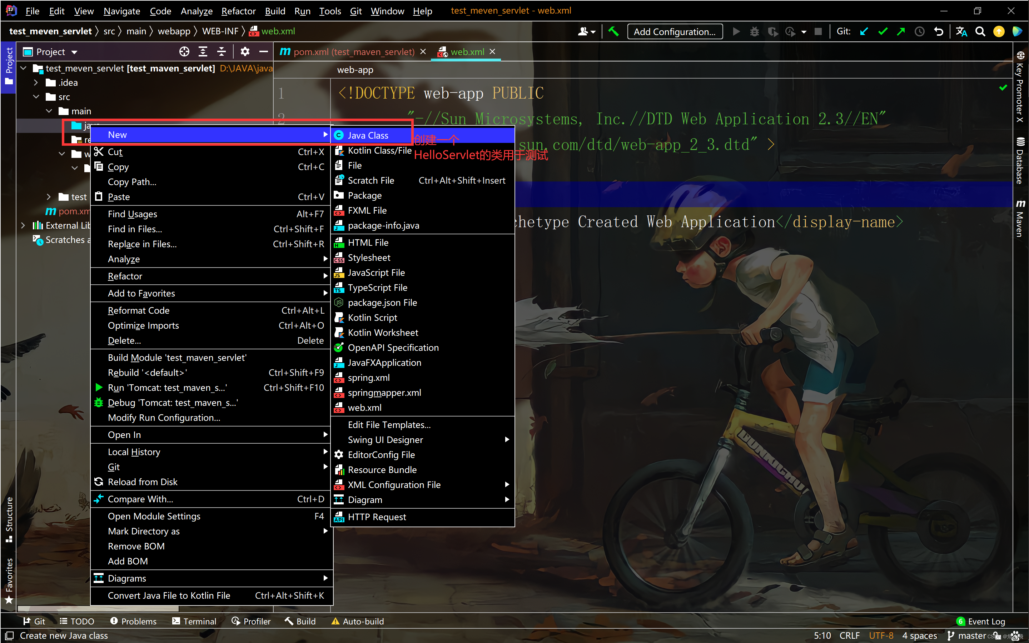Click the translate icon in toolbar
This screenshot has width=1029, height=643.
click(961, 31)
